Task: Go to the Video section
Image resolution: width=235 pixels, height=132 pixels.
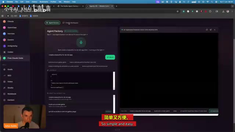Action: point(10,82)
